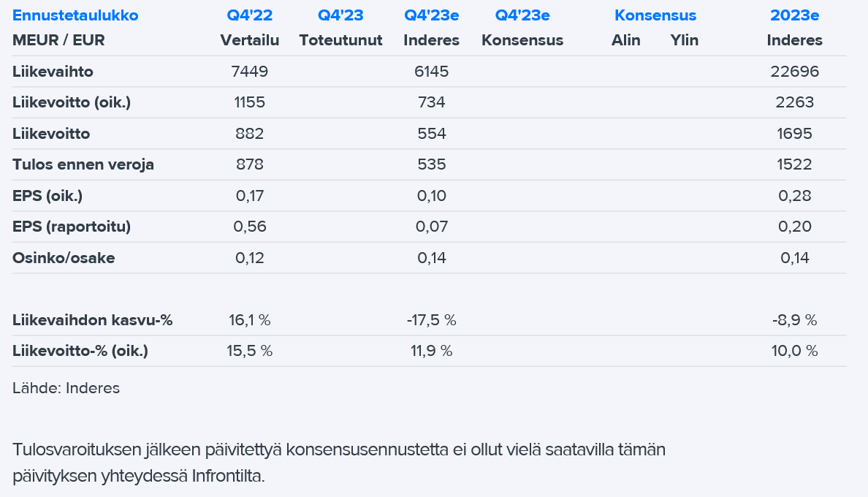Click the Ylin column subheader
Image resolution: width=868 pixels, height=497 pixels.
(x=685, y=40)
